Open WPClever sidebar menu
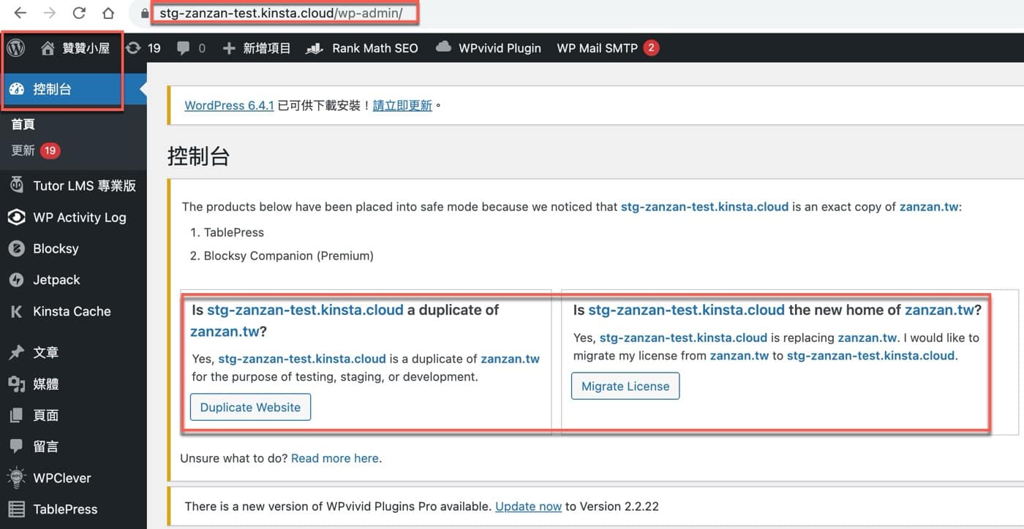This screenshot has height=529, width=1024. click(x=73, y=478)
